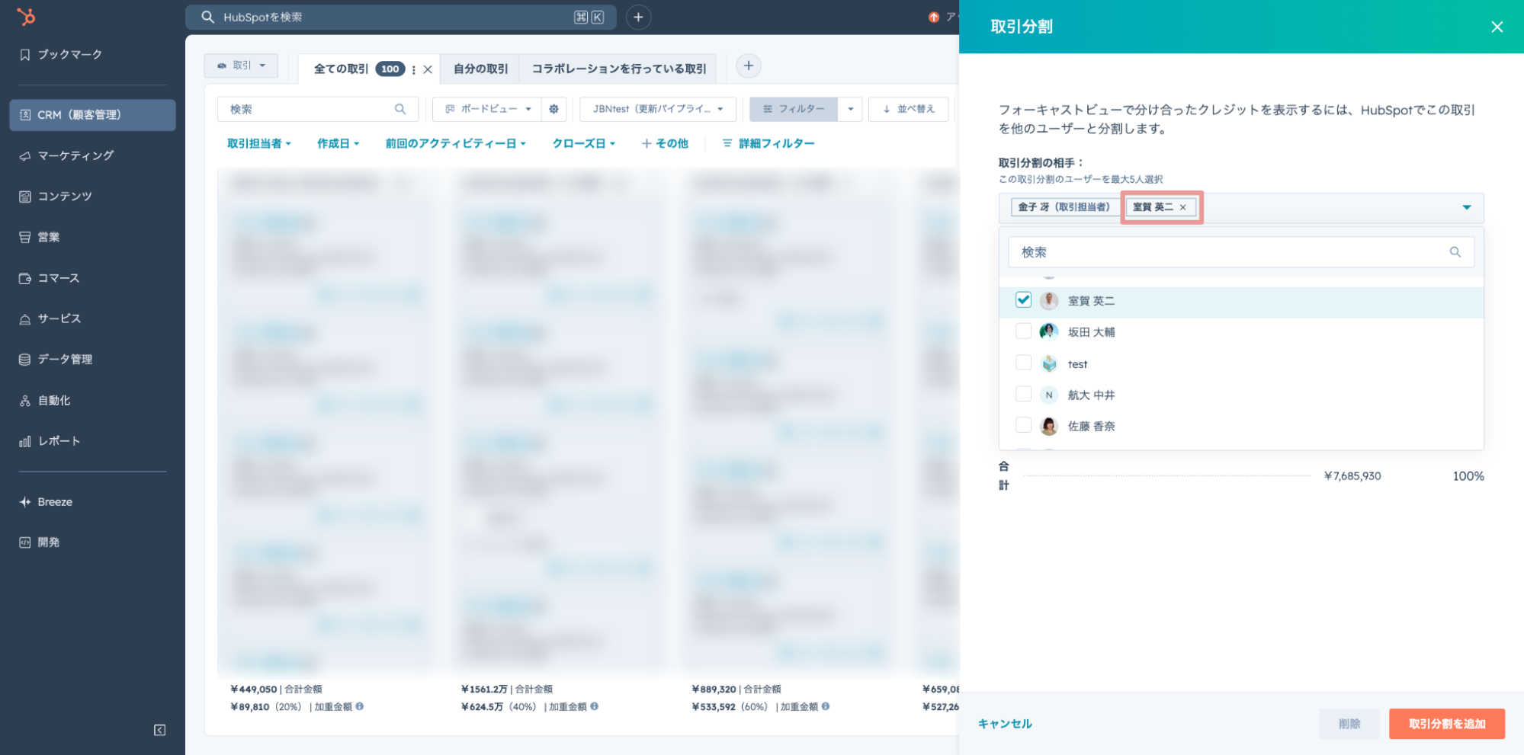Click the キャンセル link

click(1005, 724)
